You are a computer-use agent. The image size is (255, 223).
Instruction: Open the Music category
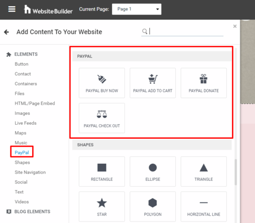click(21, 143)
